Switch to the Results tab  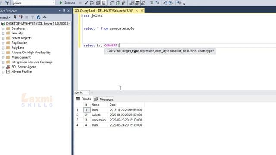(x=84, y=99)
